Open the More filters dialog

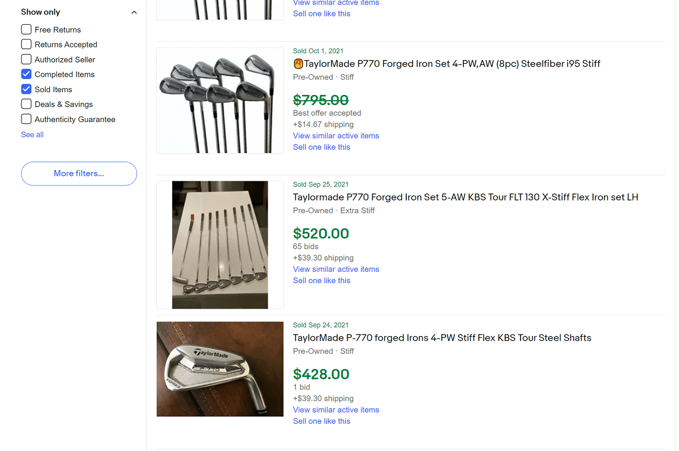point(79,174)
